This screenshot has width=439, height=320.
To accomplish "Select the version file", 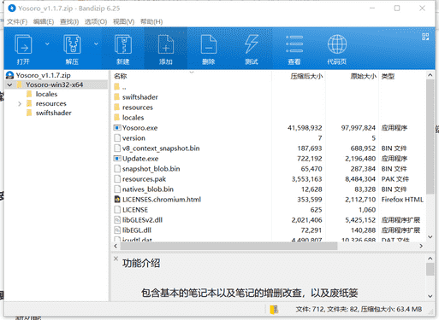I will (x=133, y=138).
